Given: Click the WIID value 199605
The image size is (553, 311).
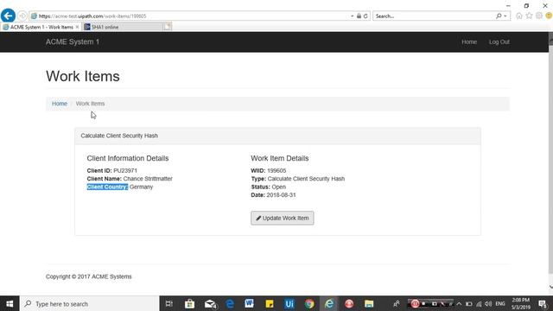Looking at the screenshot, I should pos(276,171).
